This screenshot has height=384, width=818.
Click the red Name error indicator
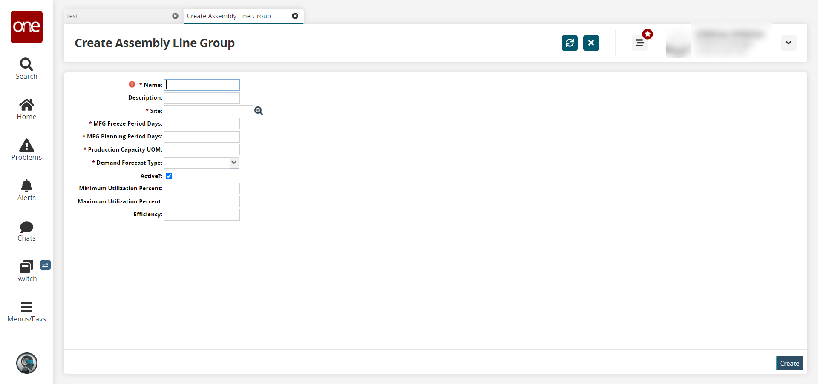[x=132, y=84]
